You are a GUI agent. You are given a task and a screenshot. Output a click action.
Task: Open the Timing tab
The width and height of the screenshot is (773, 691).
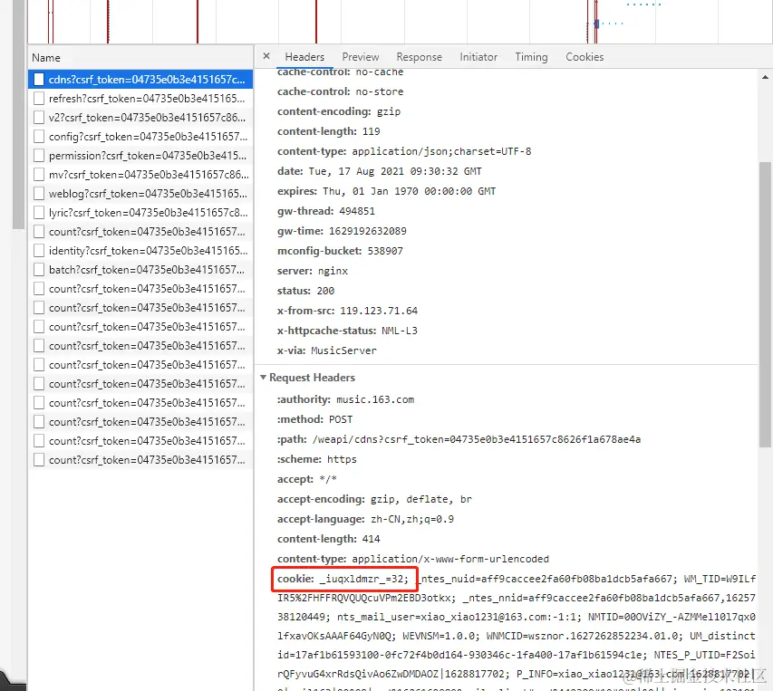pos(531,57)
